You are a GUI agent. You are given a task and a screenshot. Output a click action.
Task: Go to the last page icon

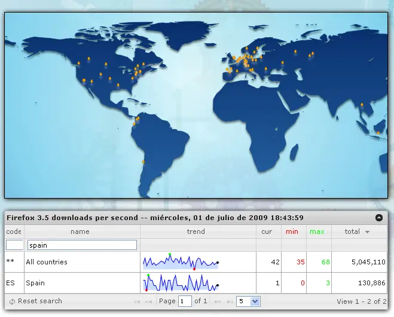pos(230,301)
